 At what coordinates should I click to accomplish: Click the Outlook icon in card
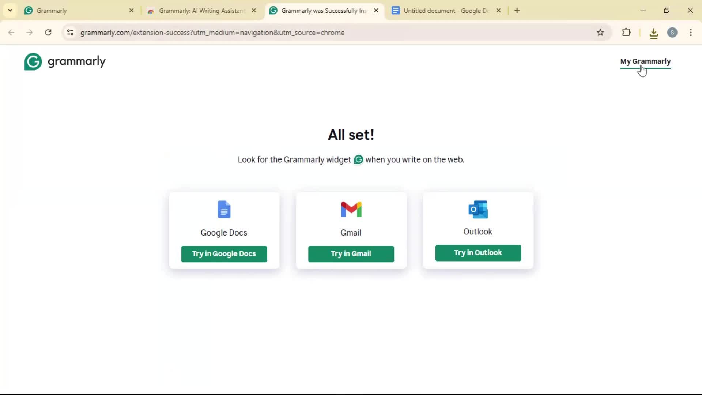(x=478, y=209)
